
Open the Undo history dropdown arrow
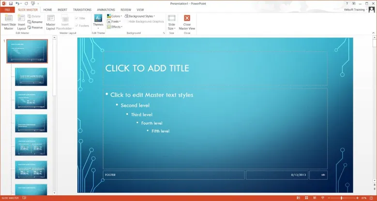21,3
